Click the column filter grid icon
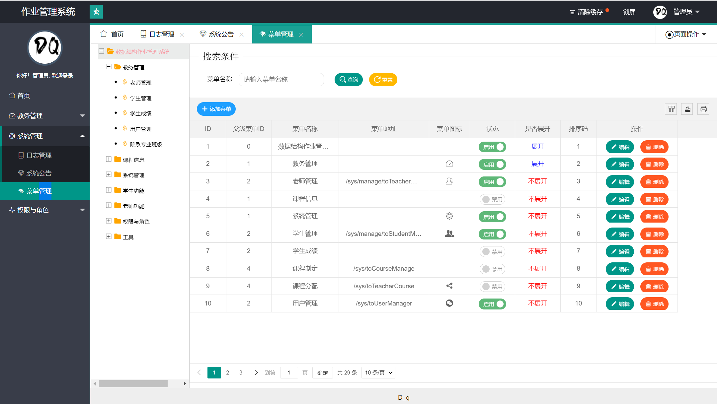Screen dimensions: 717x404 pos(671,109)
